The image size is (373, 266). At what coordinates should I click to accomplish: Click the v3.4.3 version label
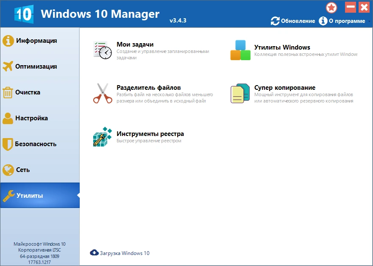tap(178, 20)
